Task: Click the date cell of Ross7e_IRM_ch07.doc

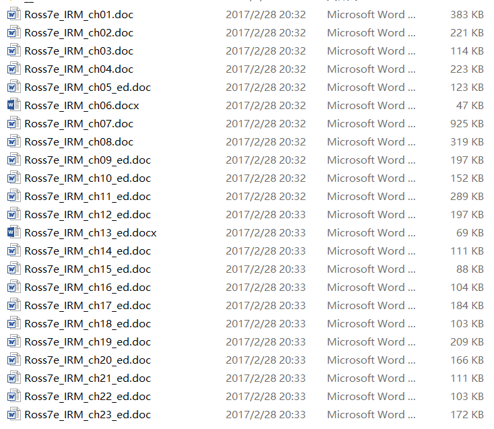Action: pos(266,124)
